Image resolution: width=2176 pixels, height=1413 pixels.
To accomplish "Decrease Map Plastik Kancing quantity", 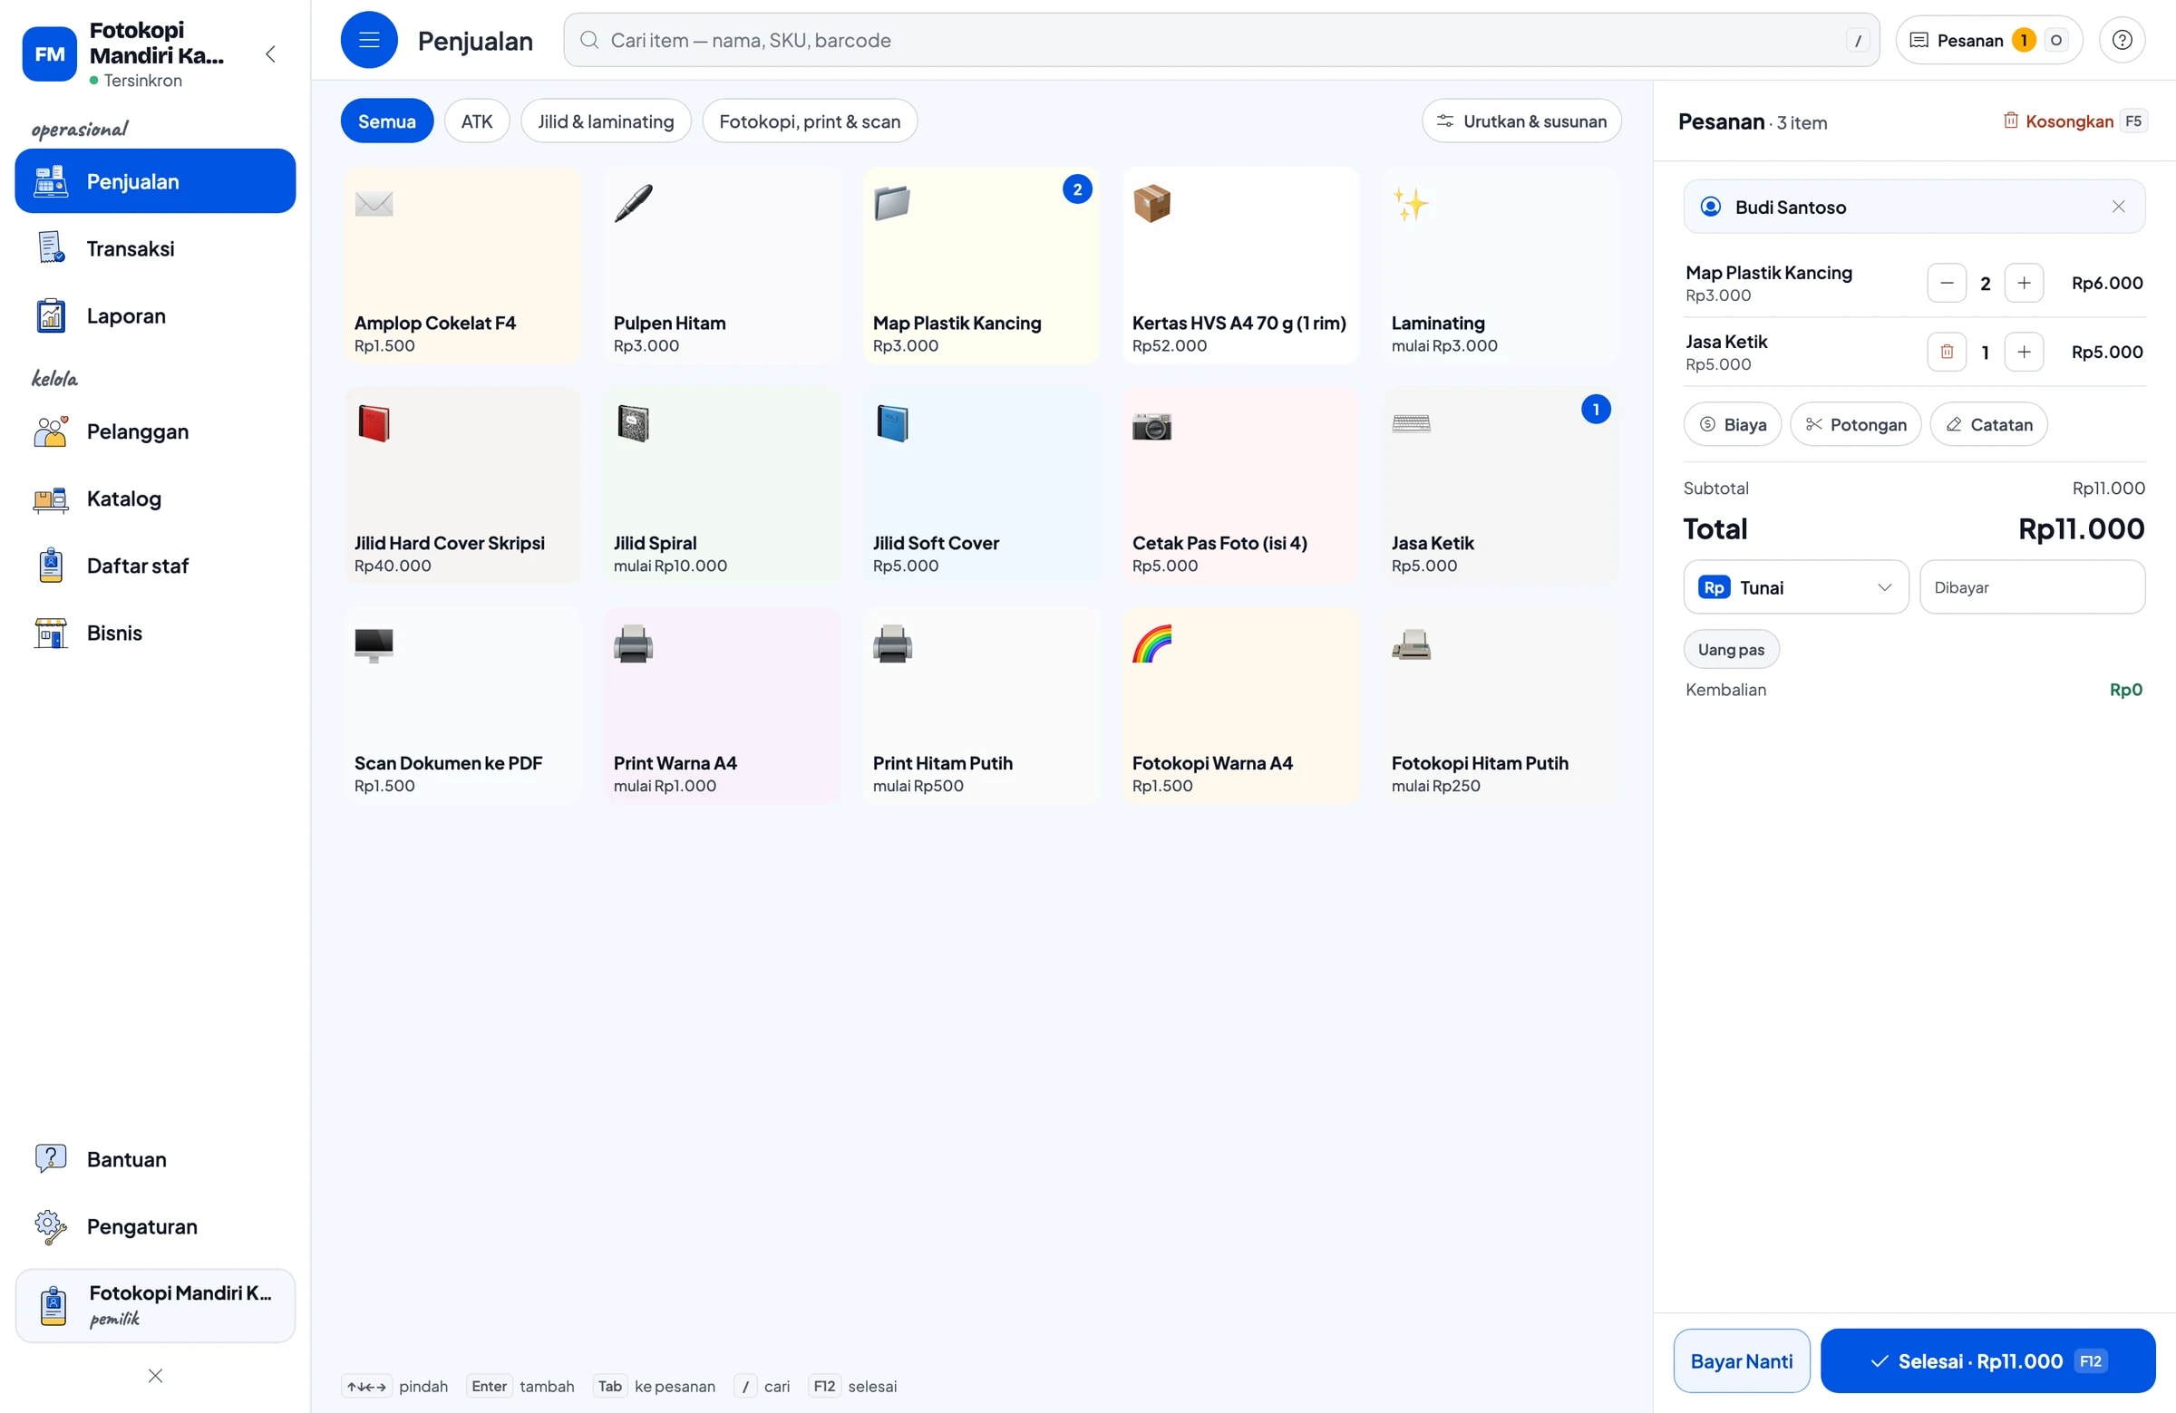I will [x=1947, y=284].
